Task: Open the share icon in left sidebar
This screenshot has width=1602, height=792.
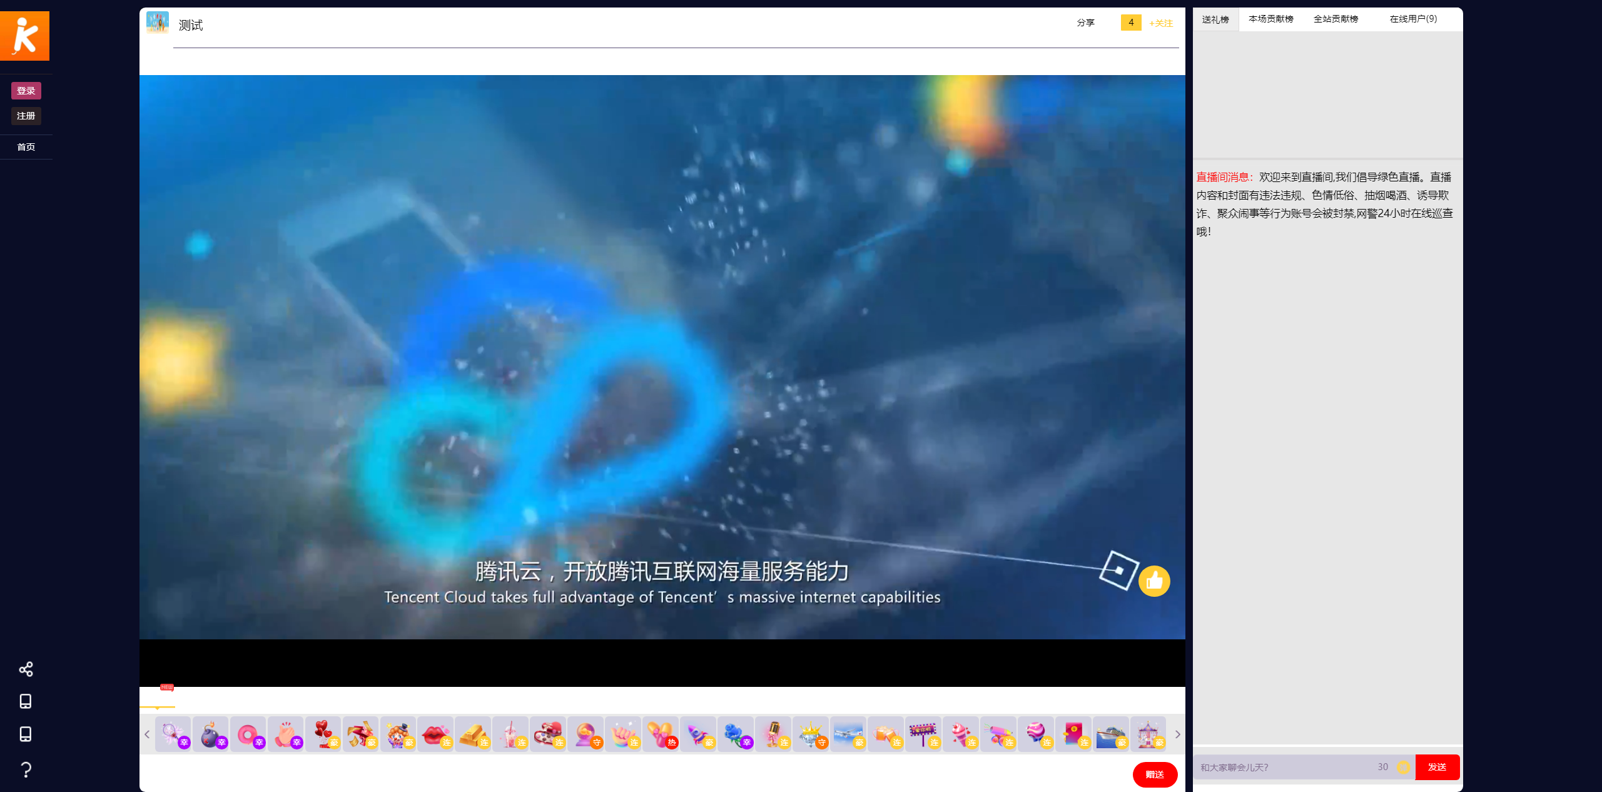Action: 26,669
